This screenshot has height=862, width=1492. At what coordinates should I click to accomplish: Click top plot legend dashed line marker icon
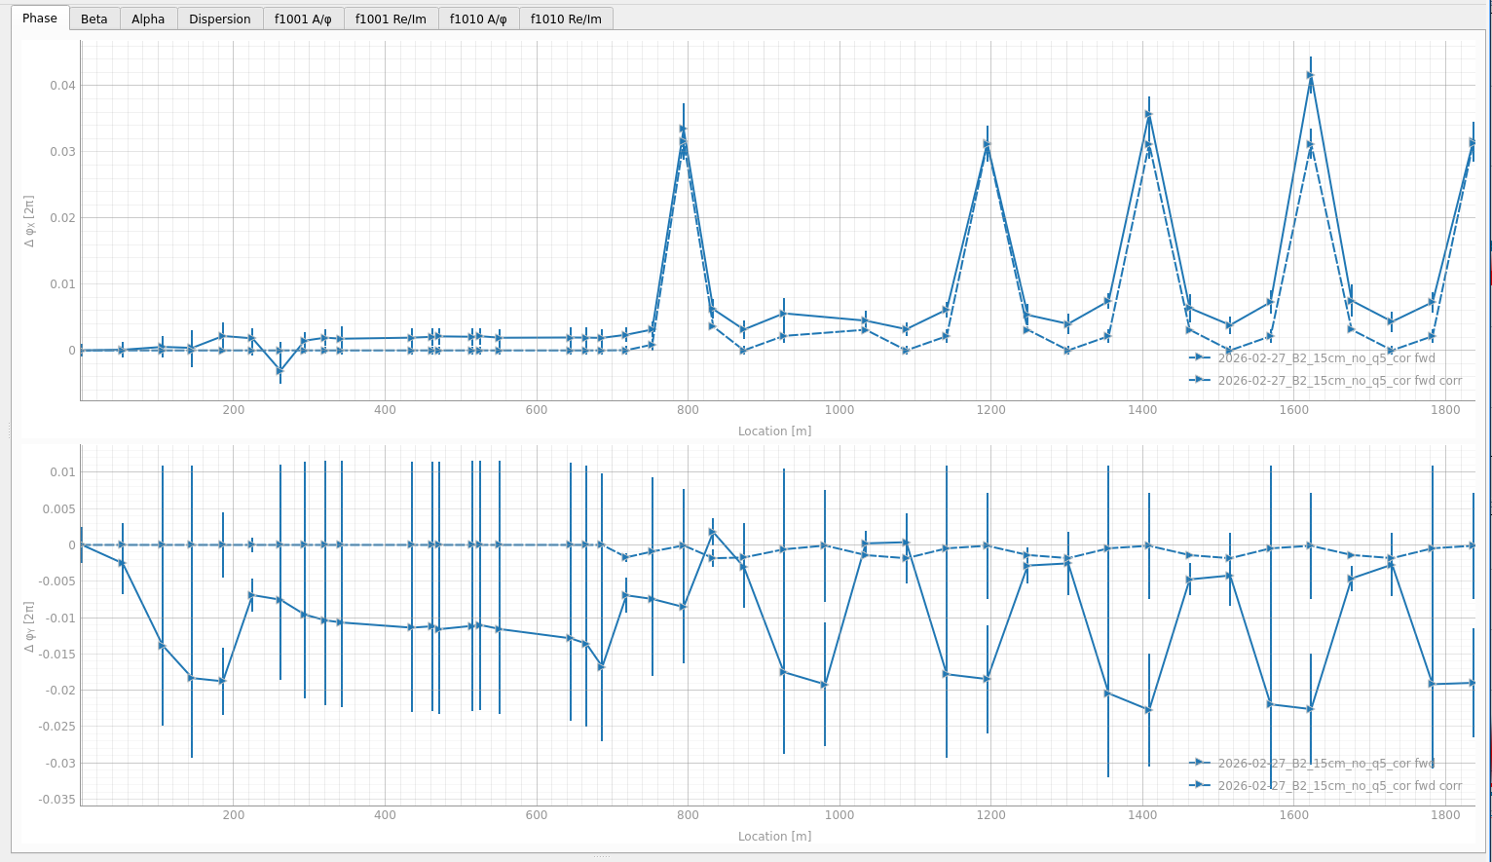tap(1199, 380)
